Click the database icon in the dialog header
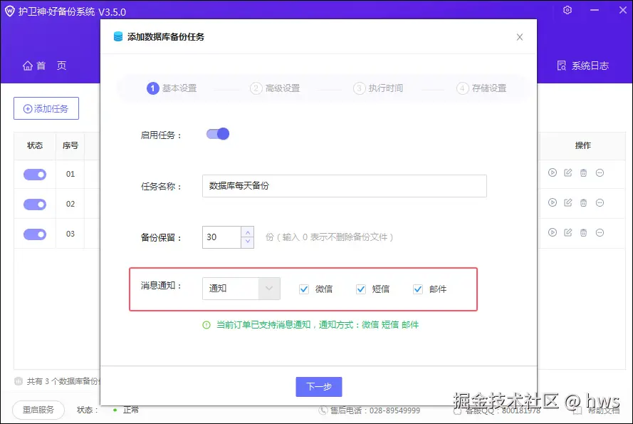 click(118, 36)
